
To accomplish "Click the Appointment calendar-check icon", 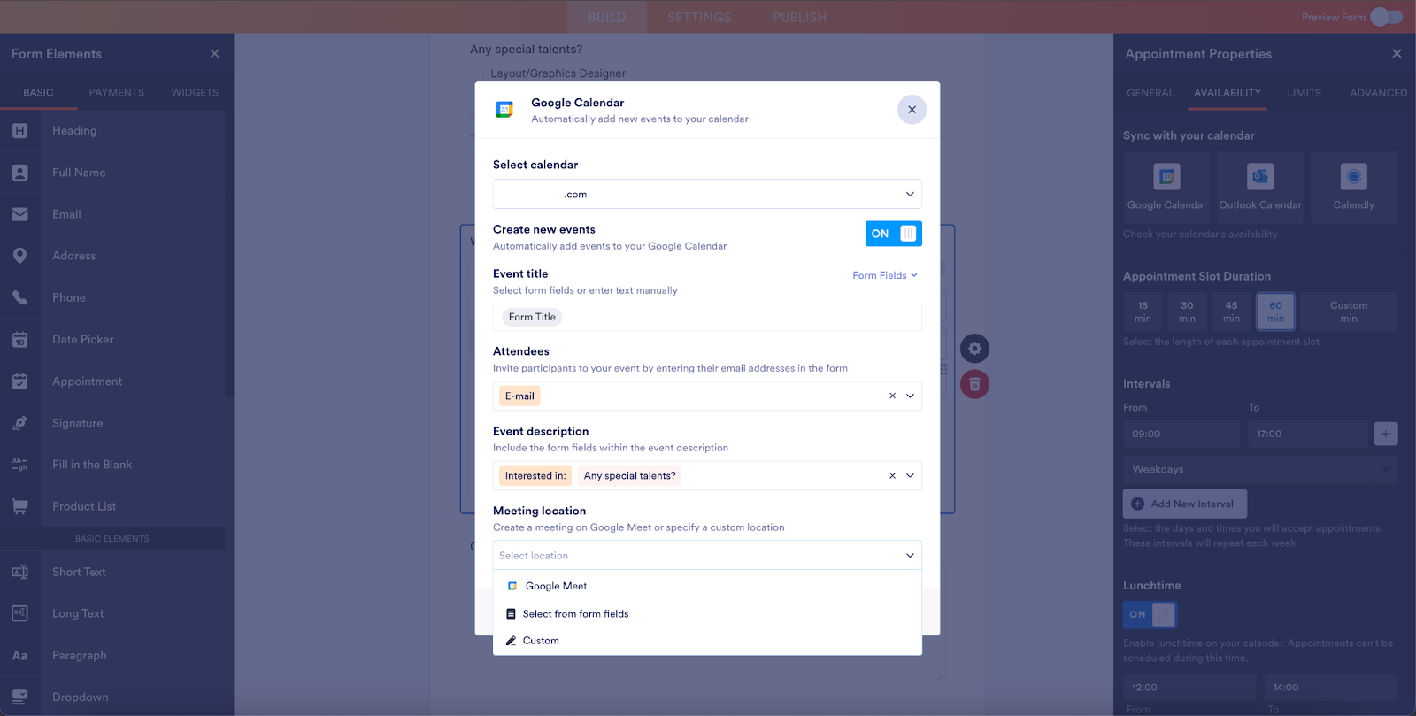I will pos(20,381).
